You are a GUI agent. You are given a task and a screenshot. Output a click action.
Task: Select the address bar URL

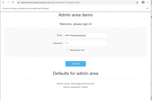pos(50,3)
